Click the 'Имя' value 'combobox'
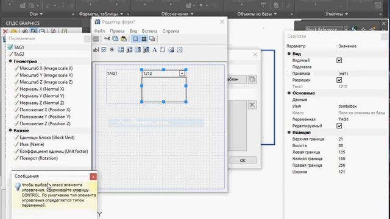Viewport: 390px width, 219px height. 347,106
